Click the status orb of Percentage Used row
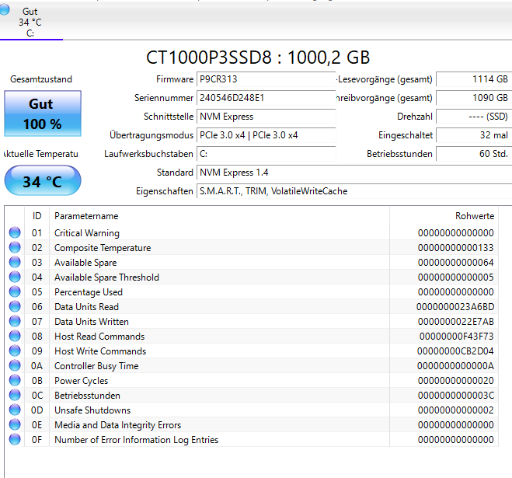 (x=15, y=291)
